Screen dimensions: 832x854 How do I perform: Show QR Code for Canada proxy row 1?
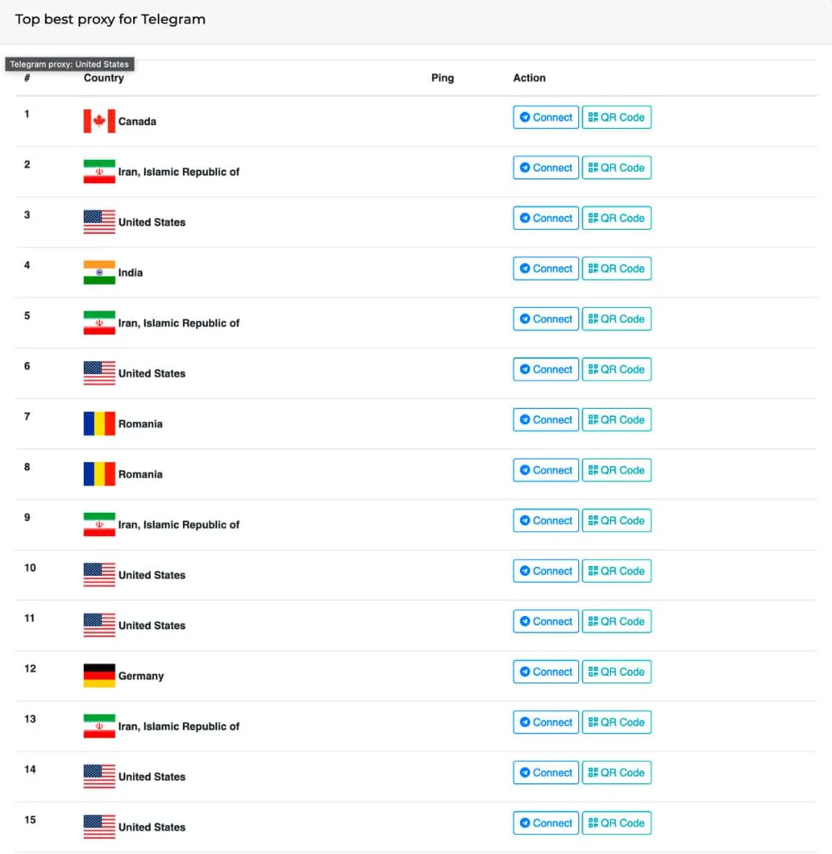point(617,117)
